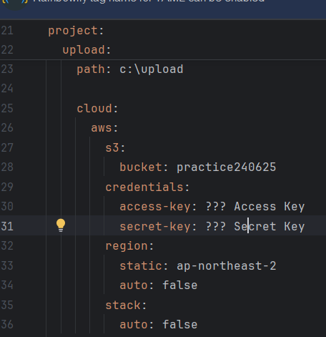Click the 'cloud:' key on line 25
326x337 pixels.
[x=97, y=109]
